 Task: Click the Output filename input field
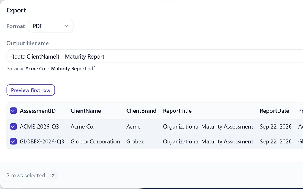pos(155,56)
